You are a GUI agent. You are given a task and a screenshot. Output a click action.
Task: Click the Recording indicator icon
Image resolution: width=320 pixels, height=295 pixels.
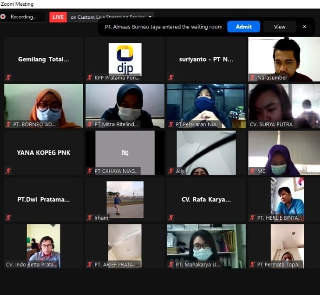(4, 17)
